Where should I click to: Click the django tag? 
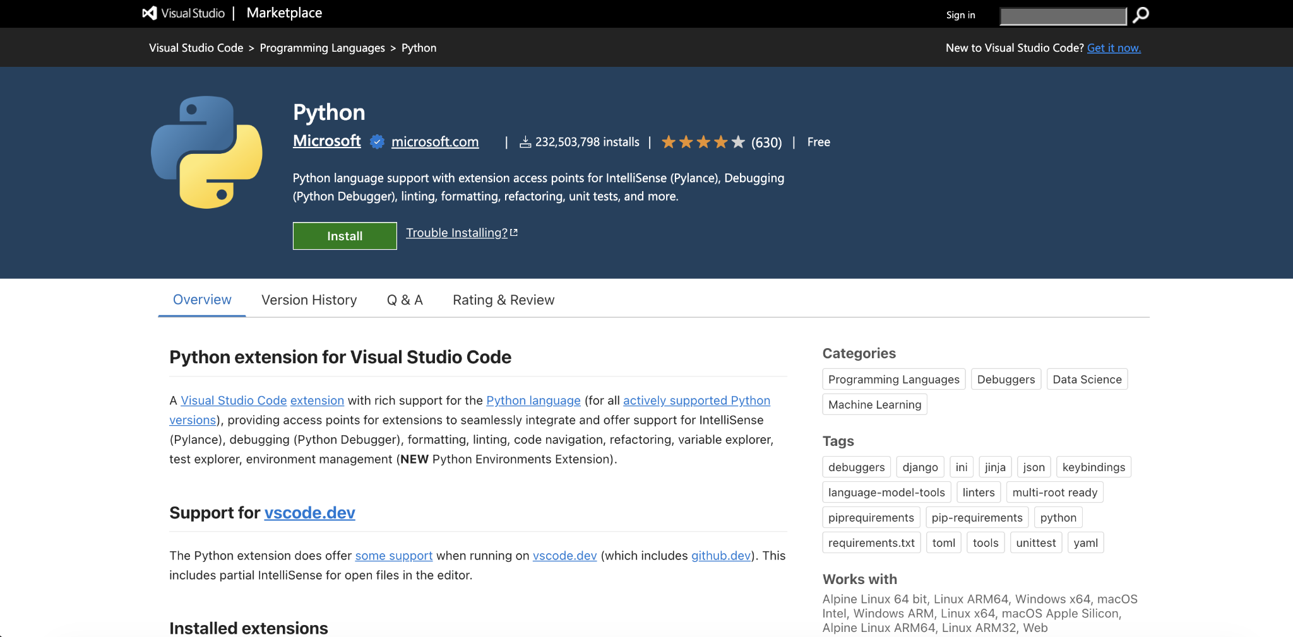[920, 467]
